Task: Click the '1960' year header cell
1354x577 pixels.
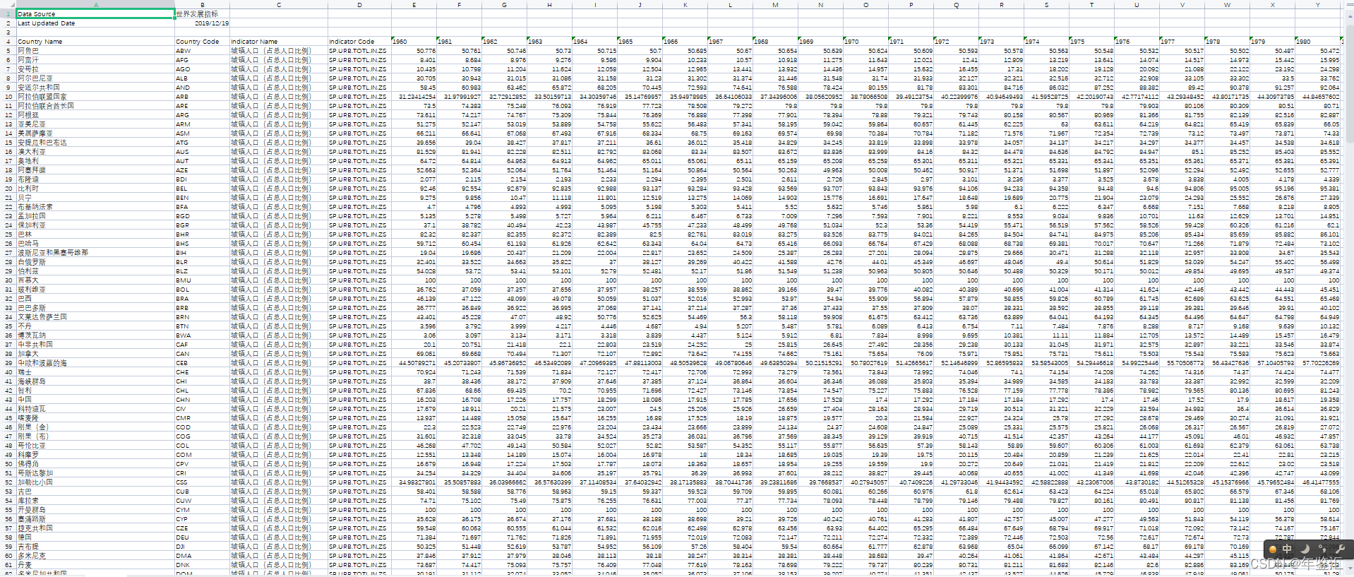Action: click(x=414, y=41)
